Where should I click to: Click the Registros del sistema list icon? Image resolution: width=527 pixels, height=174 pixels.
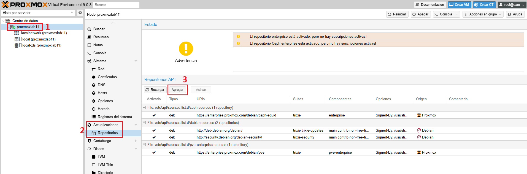pos(94,117)
